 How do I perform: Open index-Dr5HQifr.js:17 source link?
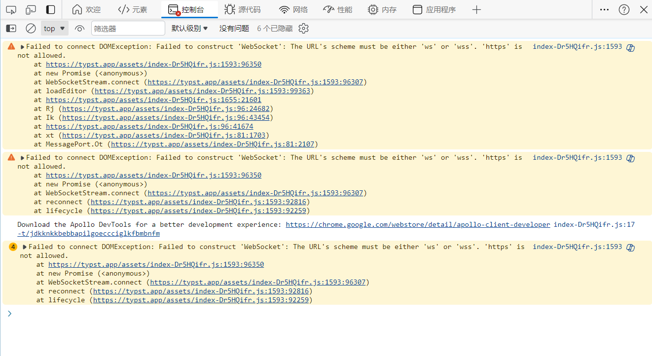(594, 224)
